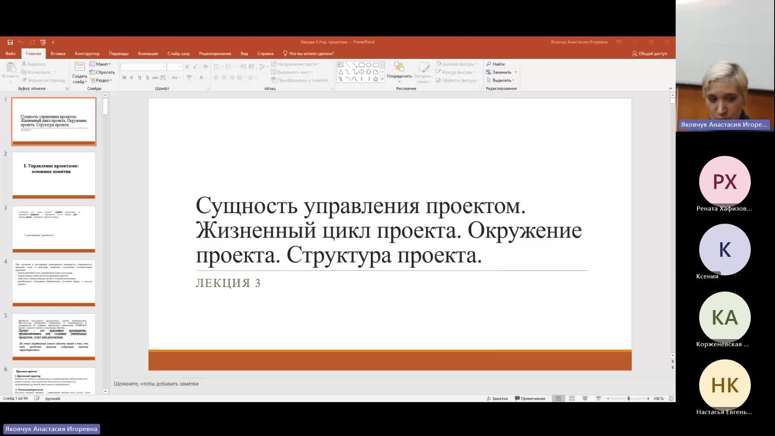Open the Справка ribbon tab
The height and width of the screenshot is (436, 775).
[x=265, y=53]
